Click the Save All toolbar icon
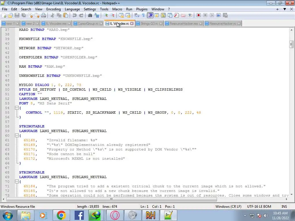295x221 pixels. click(24, 16)
